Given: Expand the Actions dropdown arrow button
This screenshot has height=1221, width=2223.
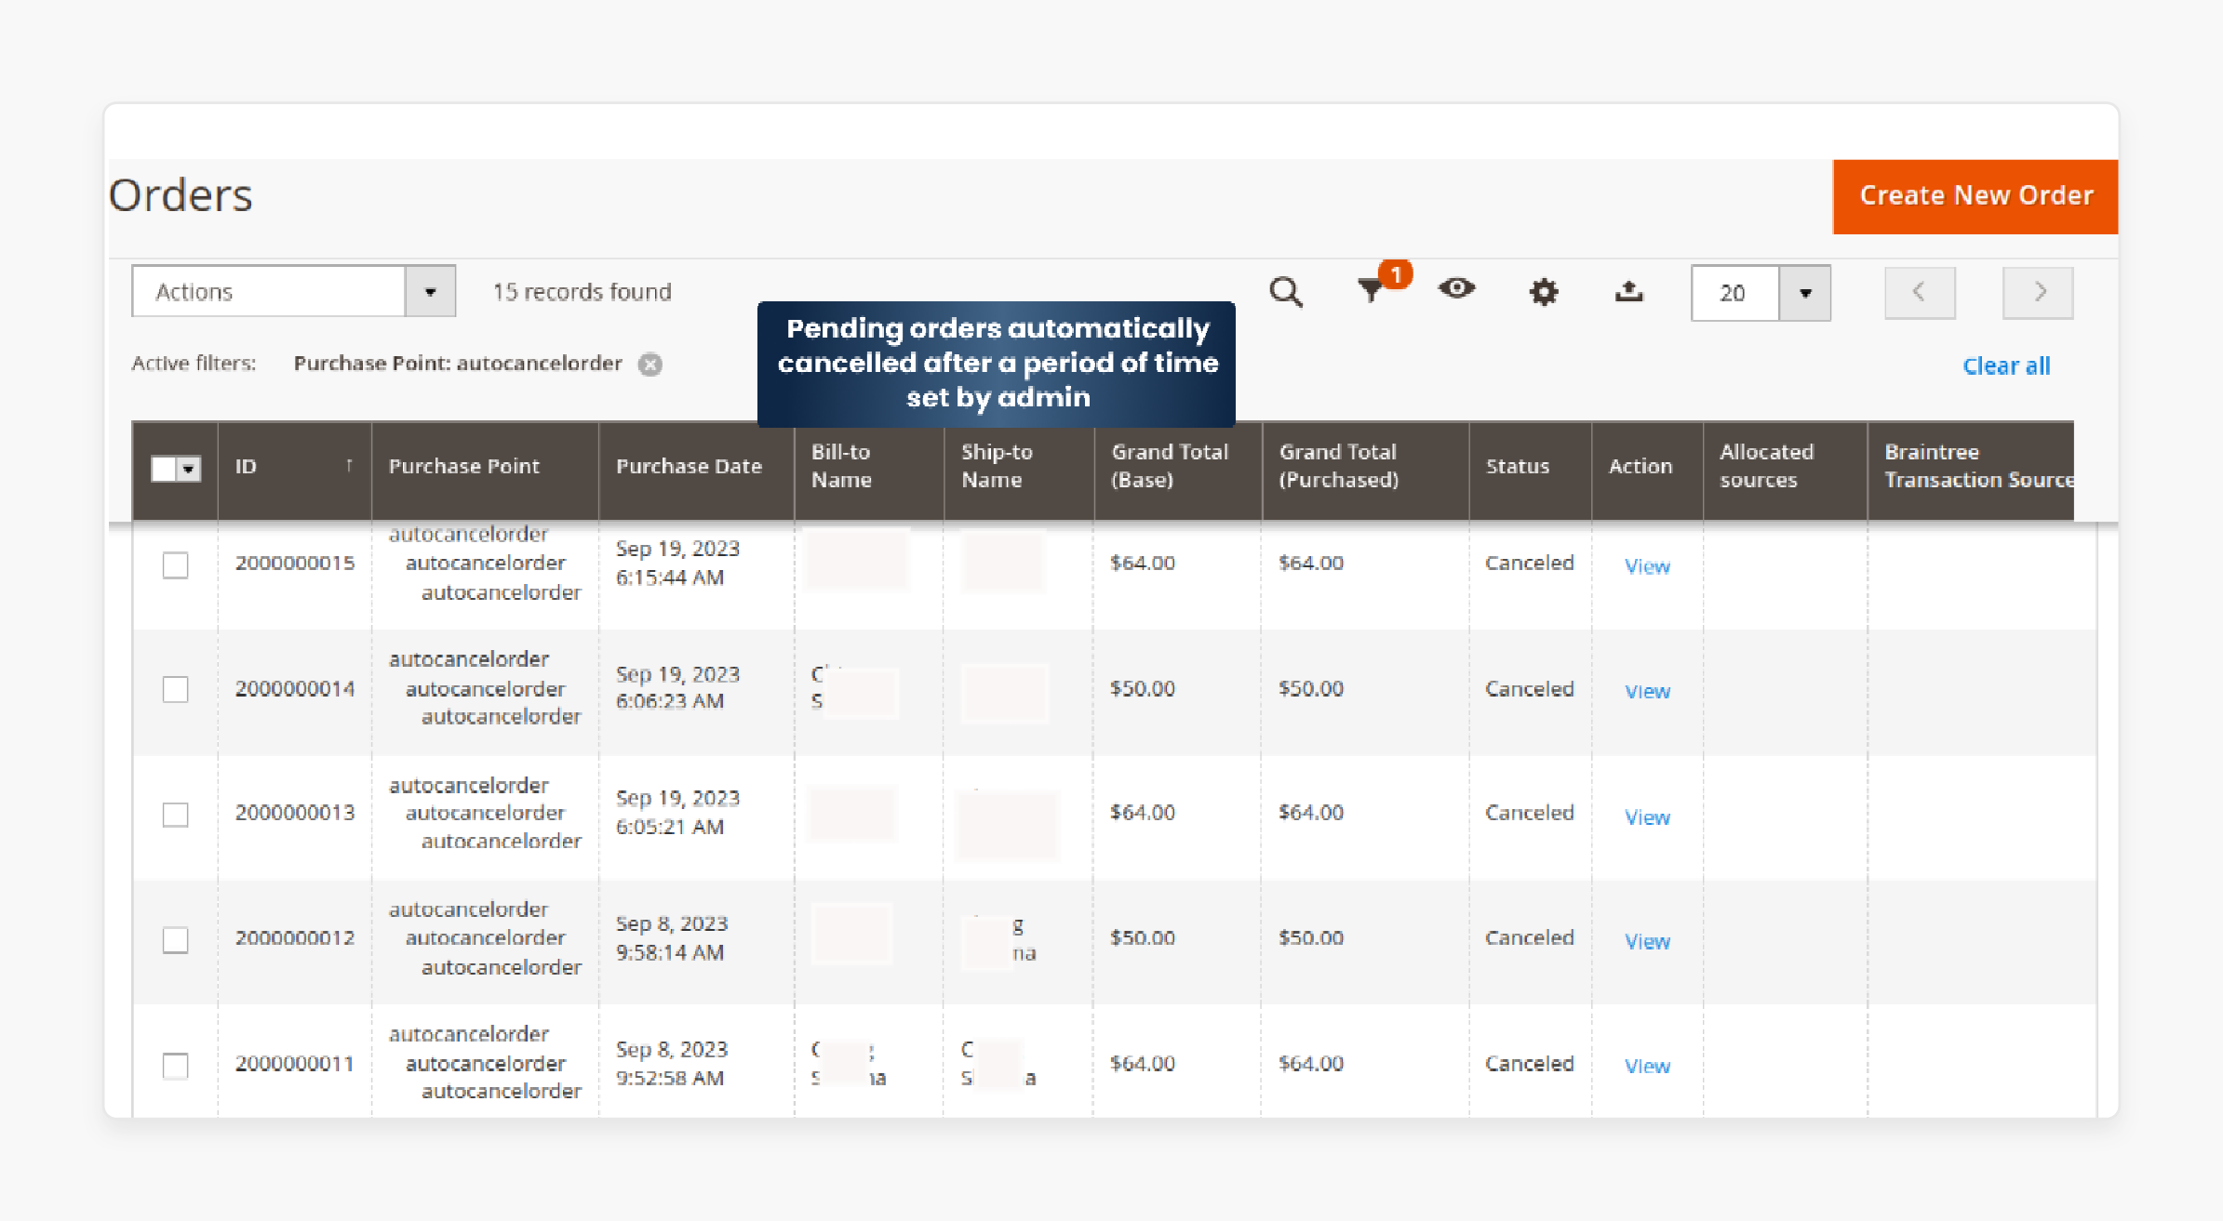Looking at the screenshot, I should point(430,291).
